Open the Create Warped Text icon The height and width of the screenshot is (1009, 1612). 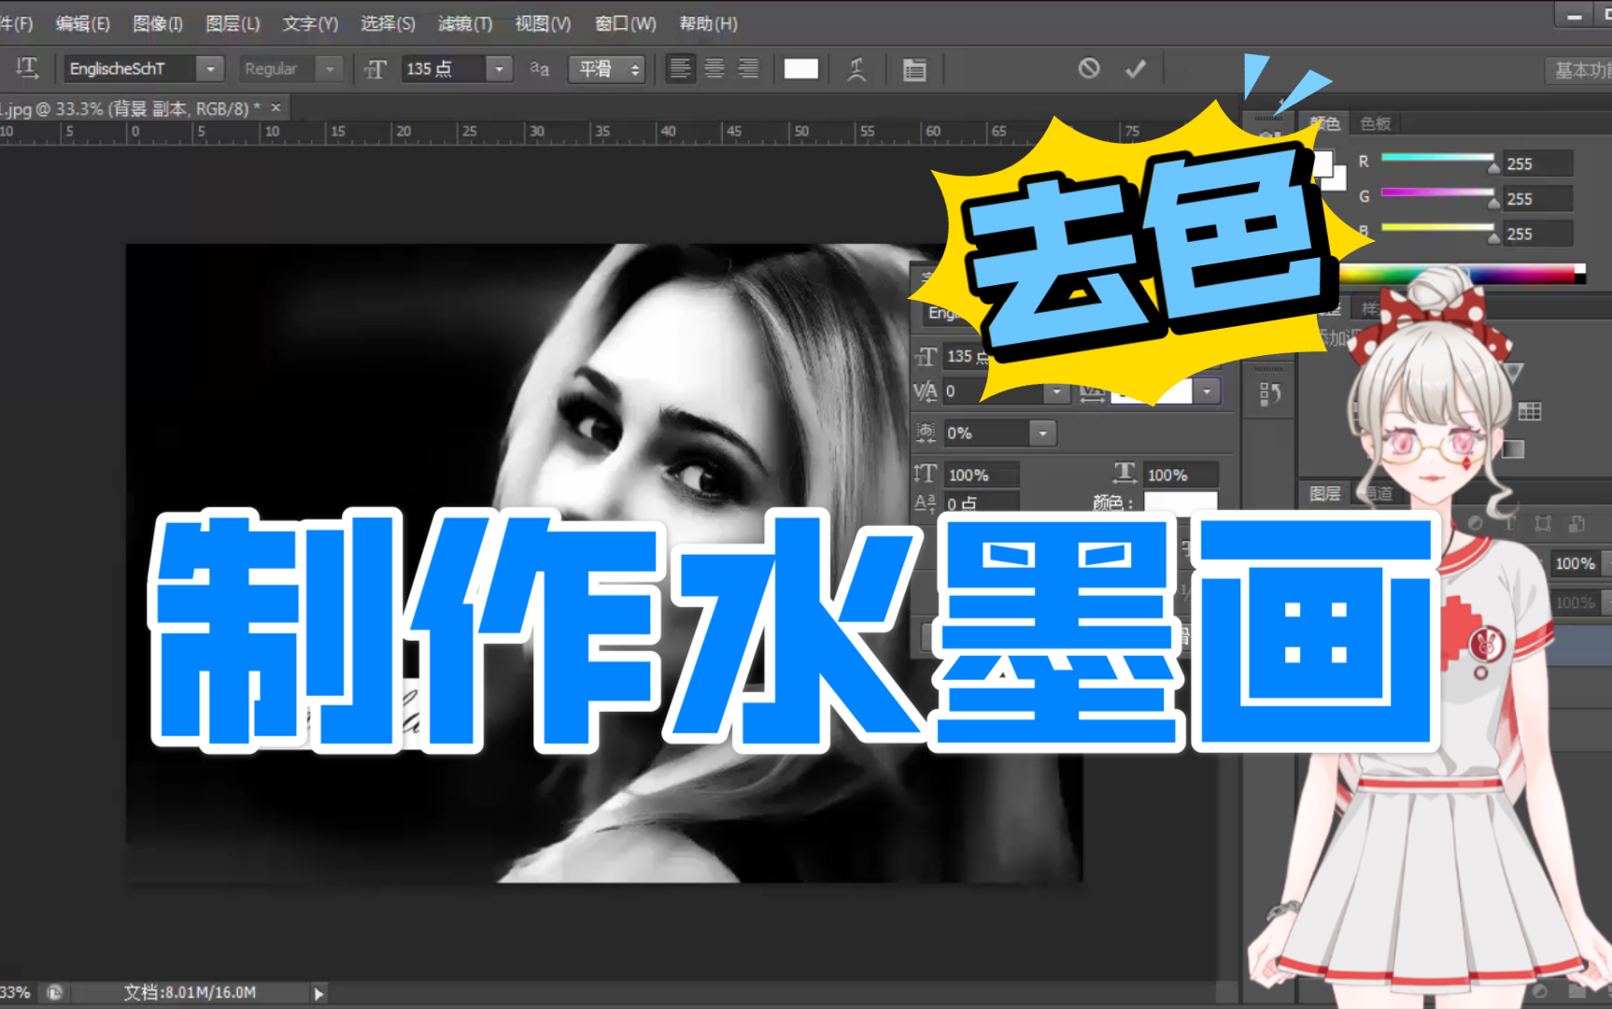(x=856, y=68)
